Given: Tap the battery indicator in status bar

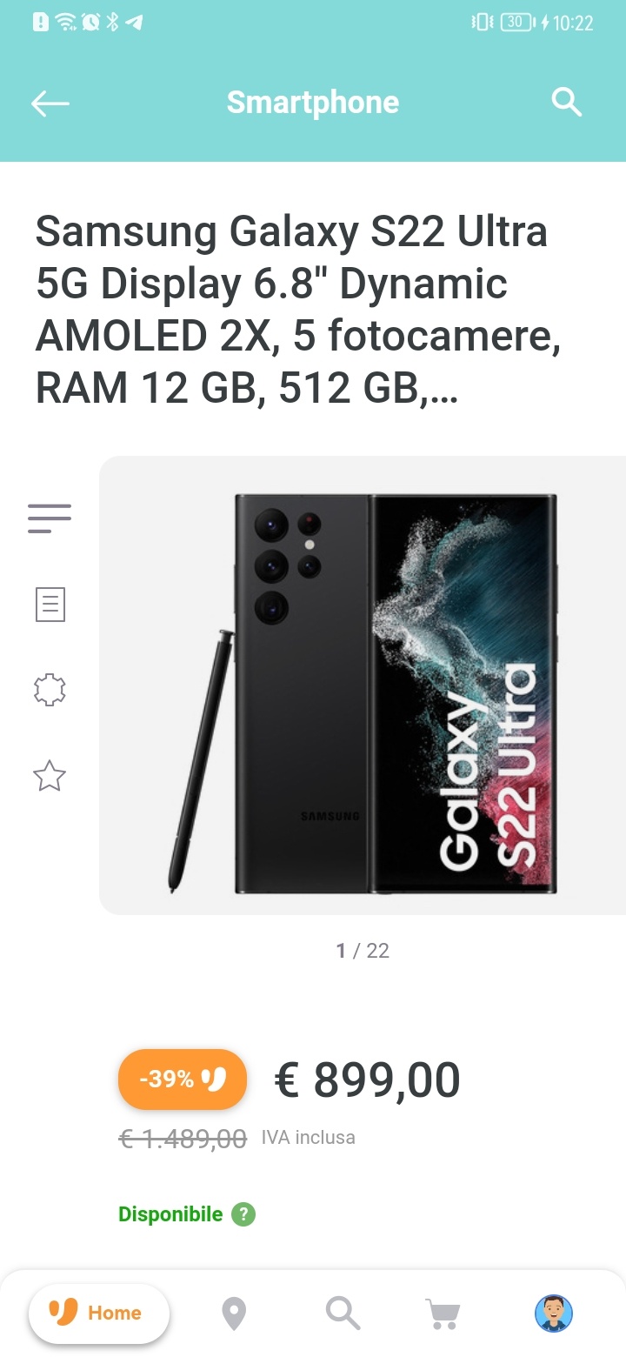Looking at the screenshot, I should 518,23.
